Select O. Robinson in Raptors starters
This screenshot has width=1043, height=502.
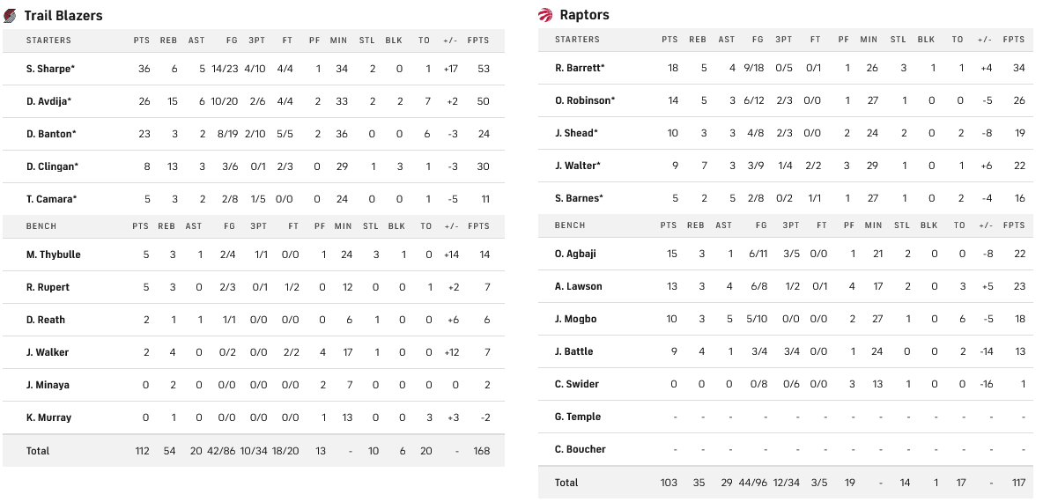[585, 100]
